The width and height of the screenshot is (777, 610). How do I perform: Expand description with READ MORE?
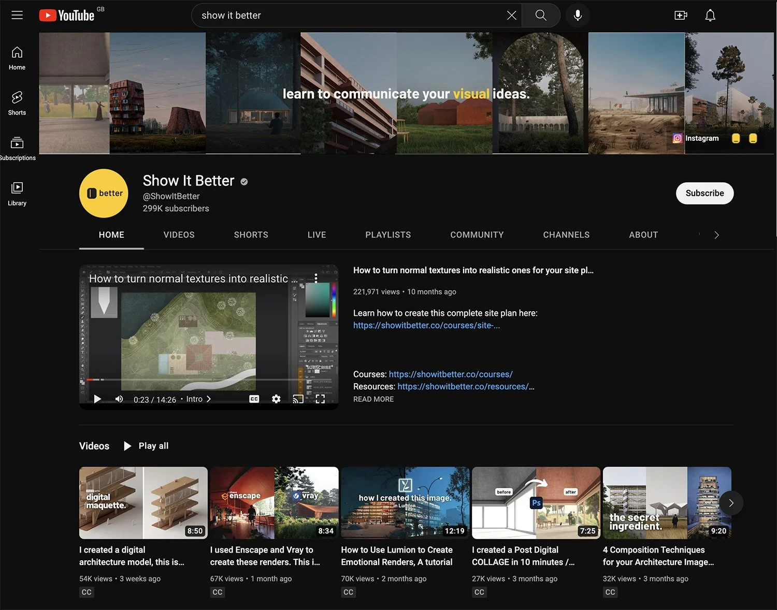(373, 399)
